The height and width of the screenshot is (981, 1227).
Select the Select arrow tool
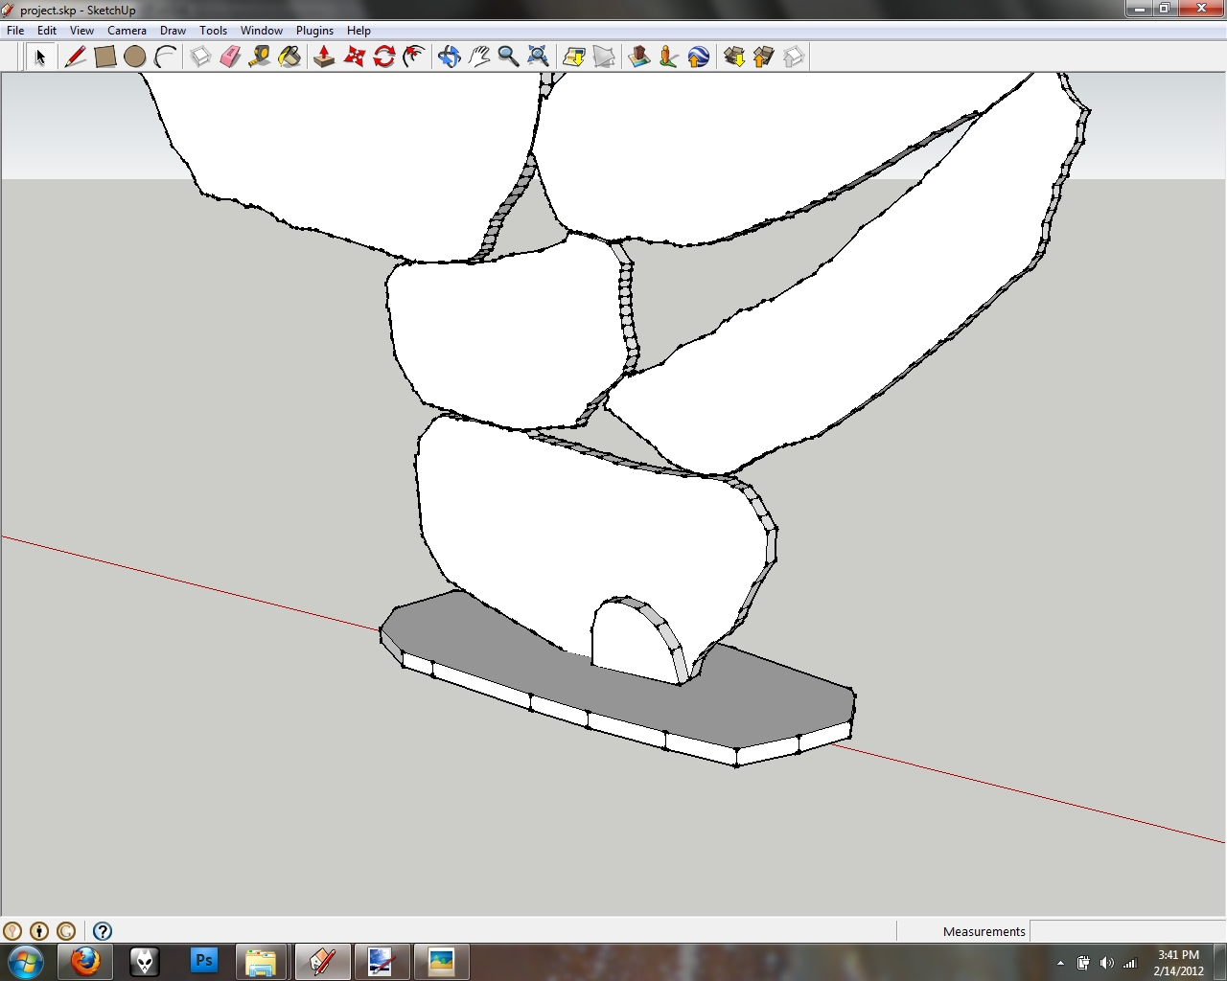coord(40,57)
